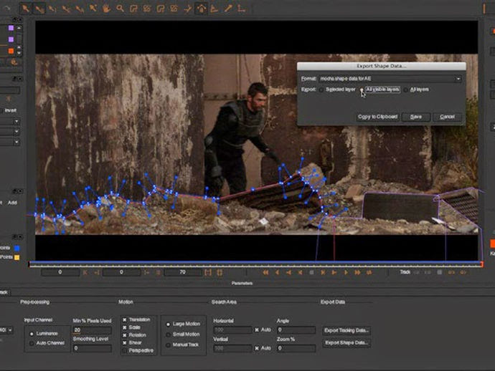The width and height of the screenshot is (495, 371).
Task: Toggle the Vertical Auto checkbox
Action: [x=257, y=348]
